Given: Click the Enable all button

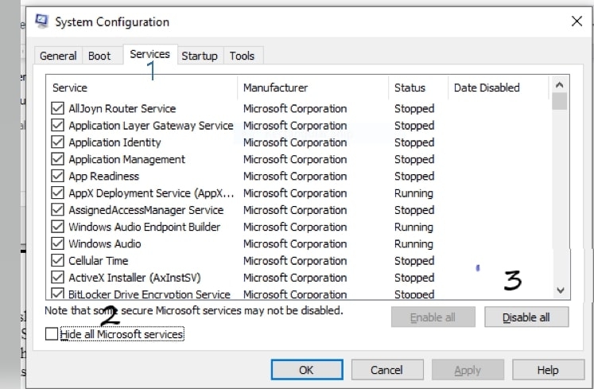Looking at the screenshot, I should pos(433,317).
